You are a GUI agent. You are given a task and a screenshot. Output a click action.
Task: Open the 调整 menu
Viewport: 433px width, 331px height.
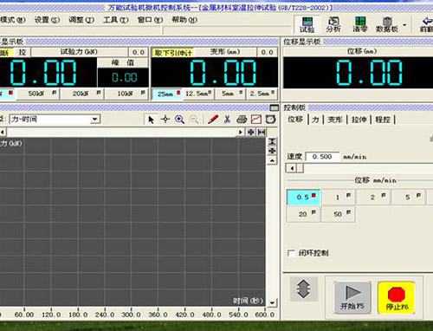(81, 20)
